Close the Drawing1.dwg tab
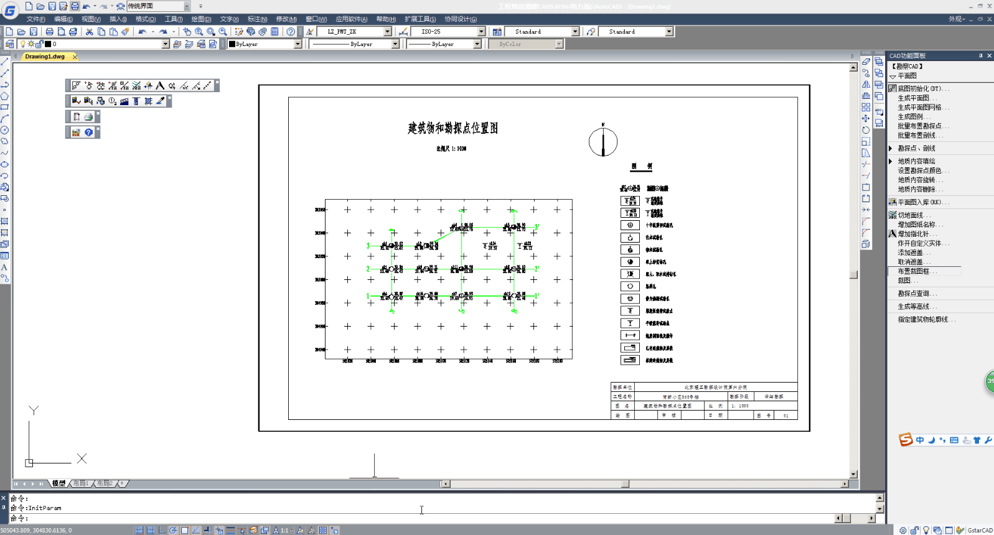 click(75, 57)
